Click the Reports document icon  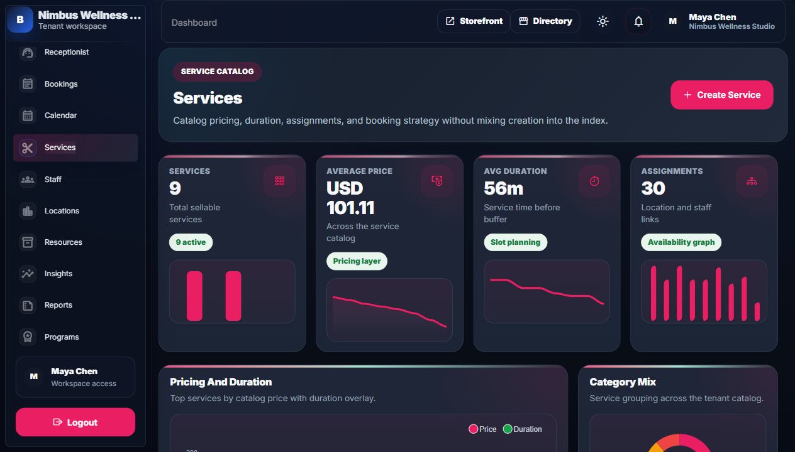(27, 305)
